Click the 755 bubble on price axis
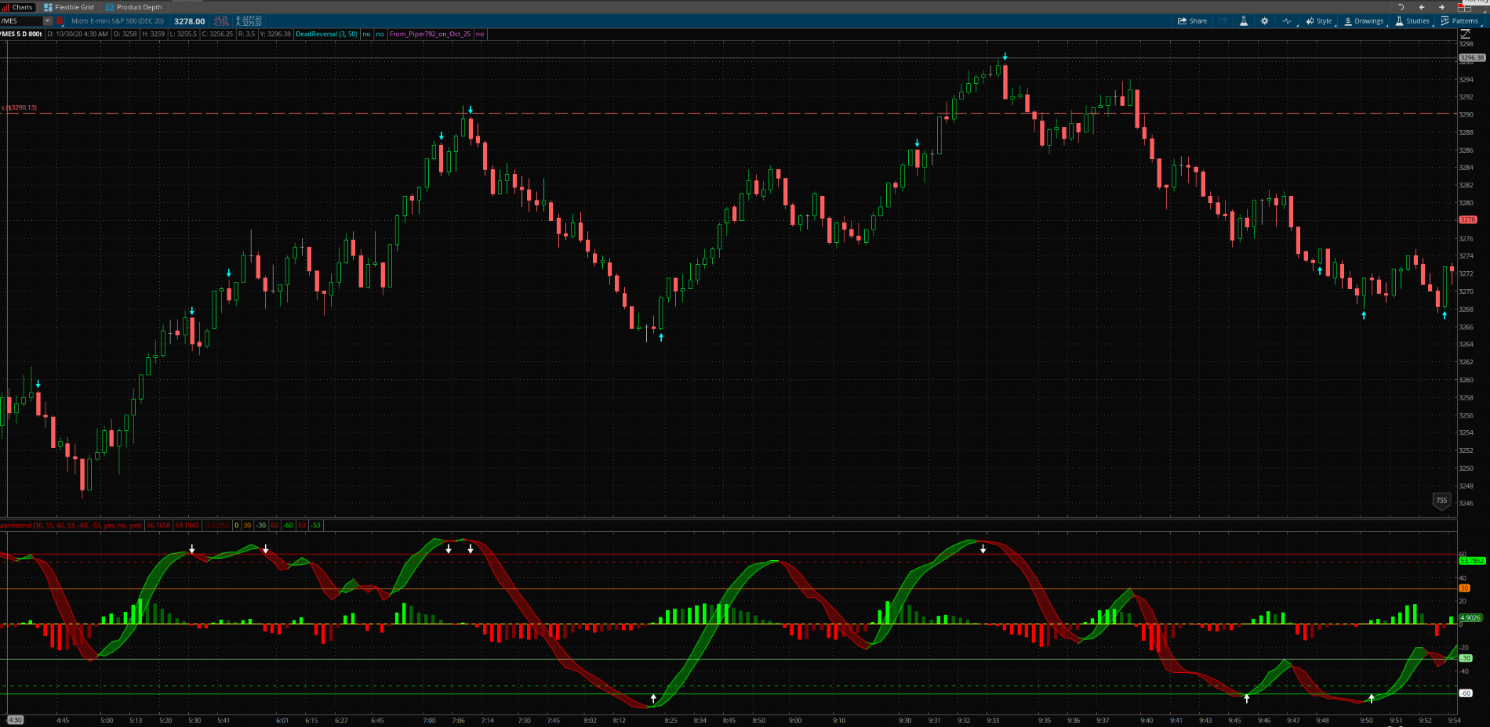This screenshot has height=727, width=1490. (x=1441, y=501)
